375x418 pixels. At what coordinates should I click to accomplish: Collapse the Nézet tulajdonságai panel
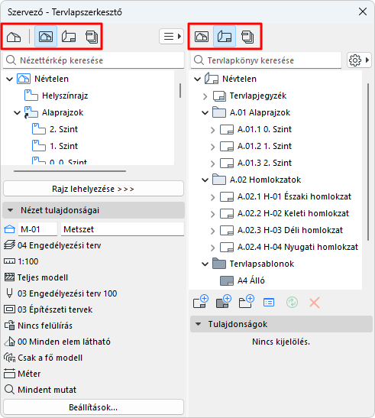pos(11,210)
